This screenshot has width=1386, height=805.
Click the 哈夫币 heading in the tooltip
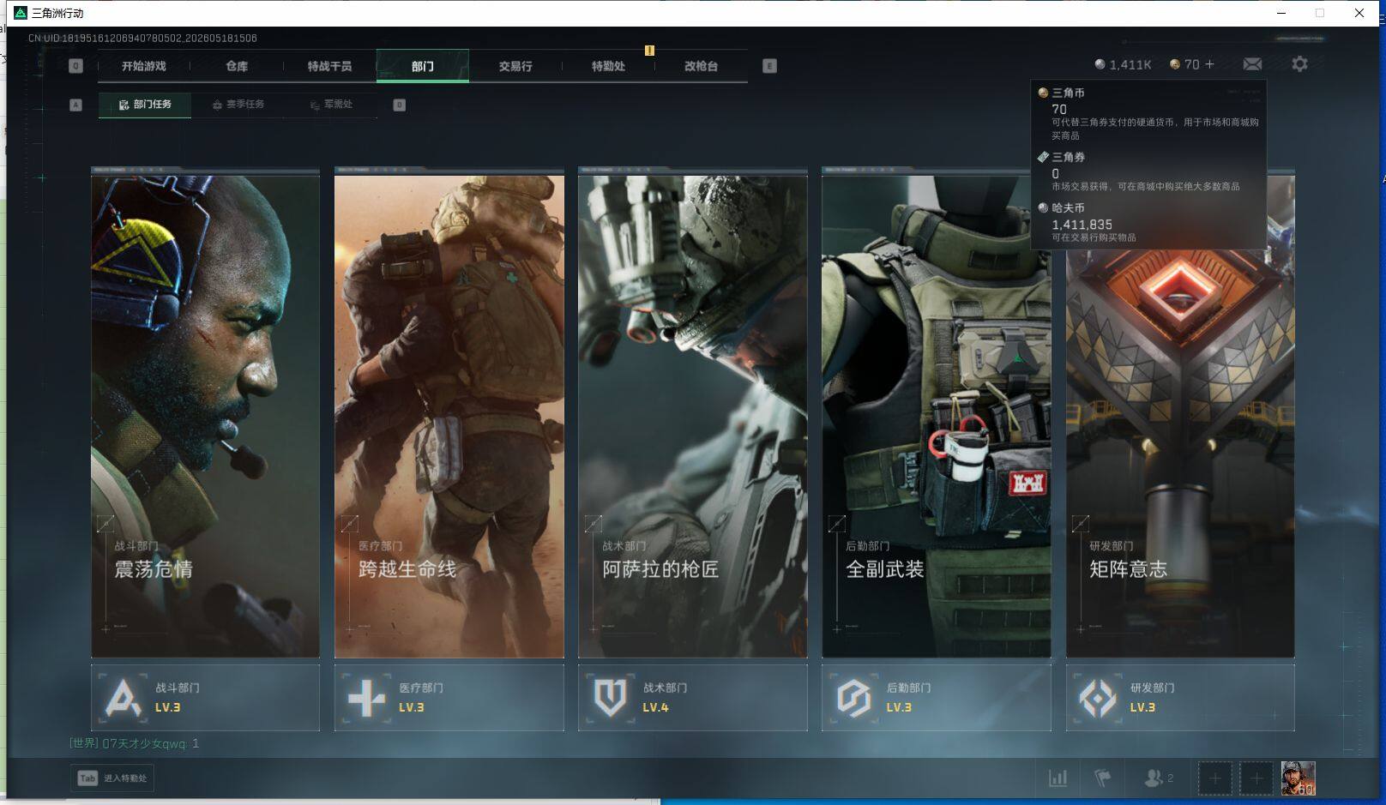click(1068, 207)
